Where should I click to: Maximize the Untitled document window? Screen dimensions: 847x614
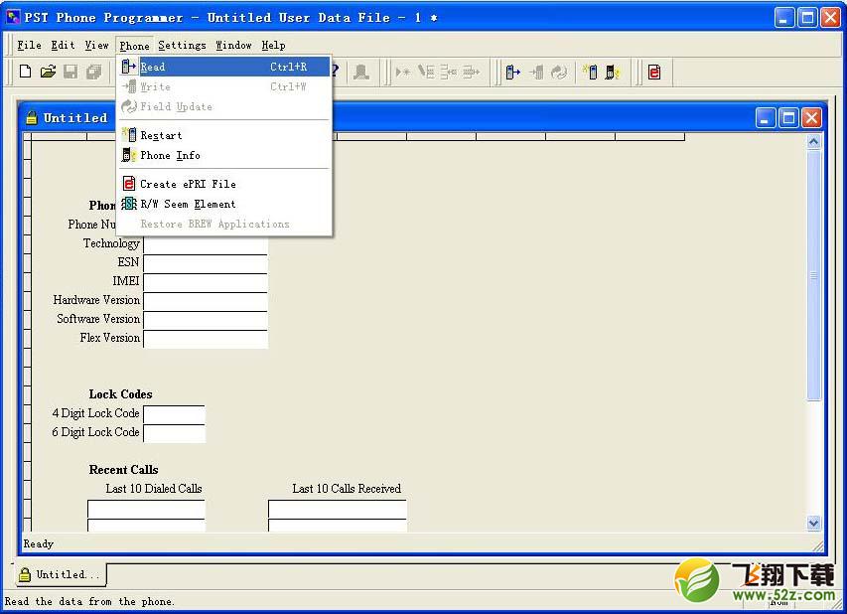click(x=788, y=118)
